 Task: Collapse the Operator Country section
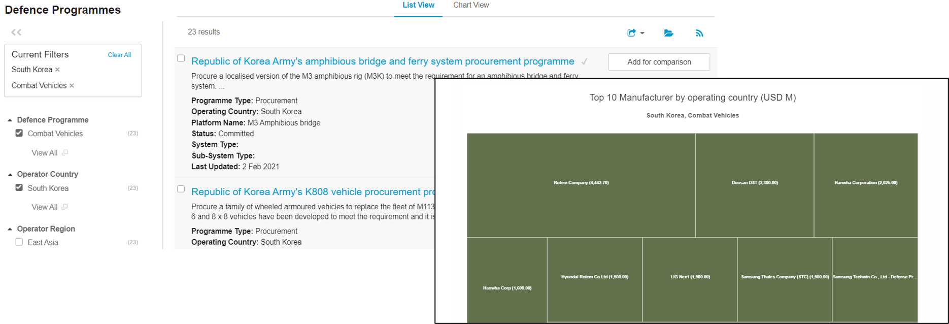click(x=10, y=175)
